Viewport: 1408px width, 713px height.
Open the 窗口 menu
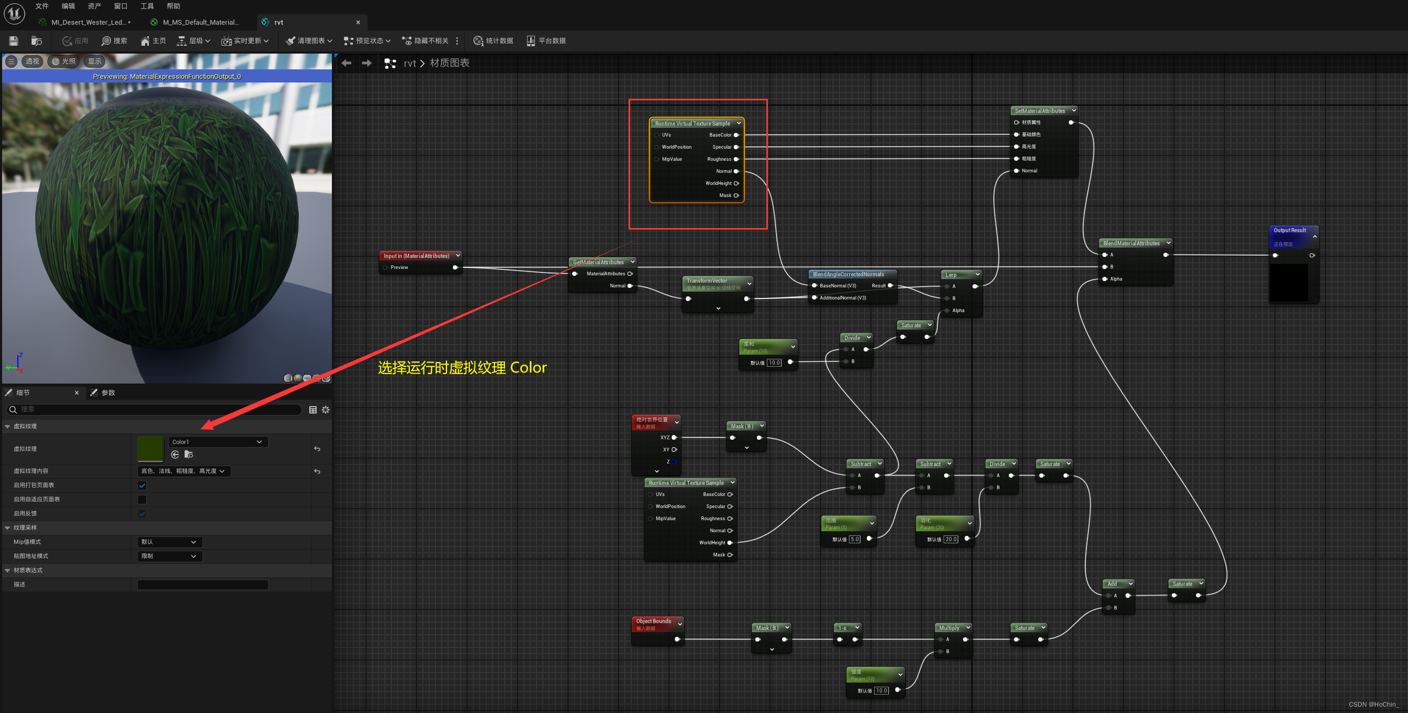coord(120,6)
